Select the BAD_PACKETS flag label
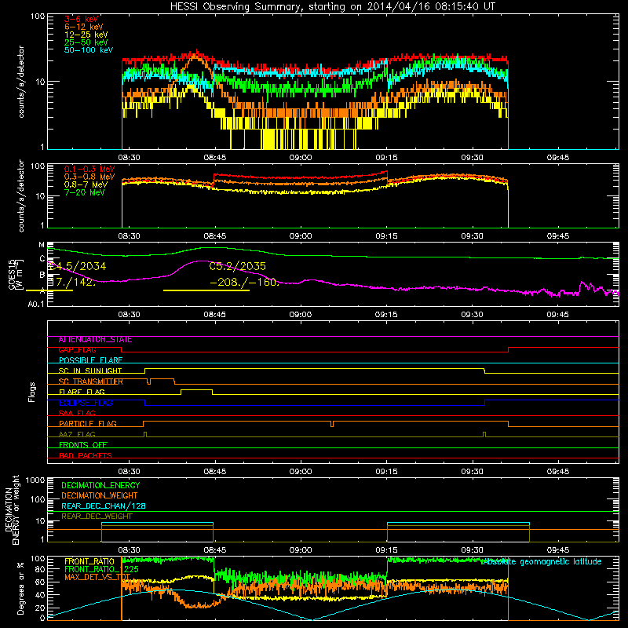 click(86, 456)
